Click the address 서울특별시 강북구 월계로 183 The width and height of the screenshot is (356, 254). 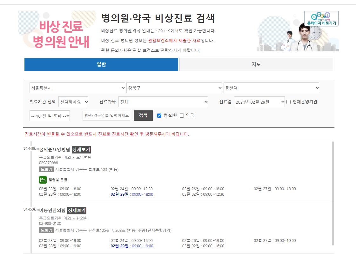(x=87, y=169)
